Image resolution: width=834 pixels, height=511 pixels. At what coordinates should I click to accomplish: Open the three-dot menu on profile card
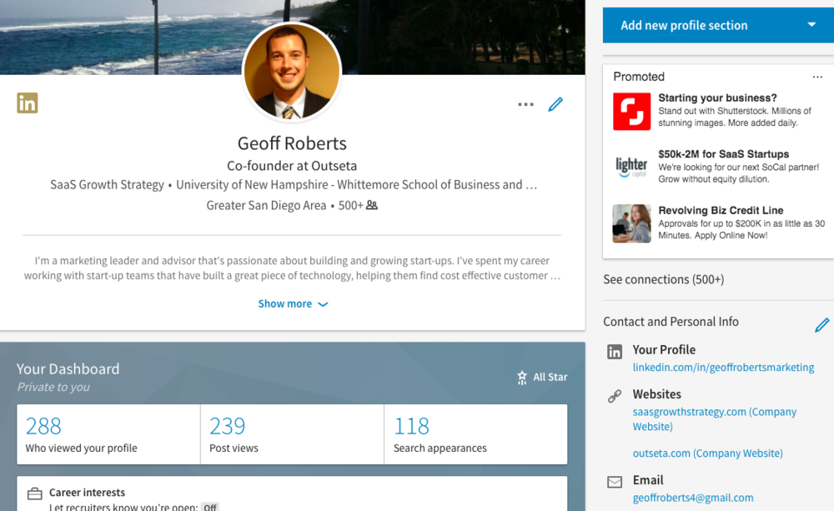point(525,104)
